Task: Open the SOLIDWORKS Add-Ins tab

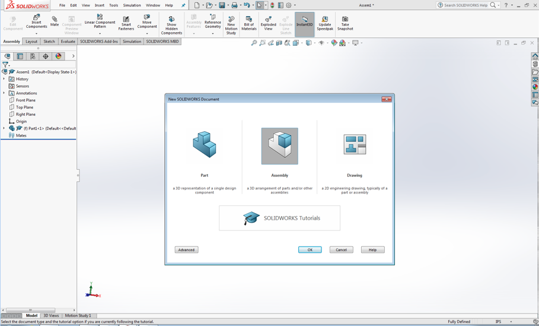Action: [99, 42]
